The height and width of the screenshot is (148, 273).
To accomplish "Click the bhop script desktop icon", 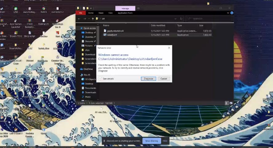I will tap(30, 34).
